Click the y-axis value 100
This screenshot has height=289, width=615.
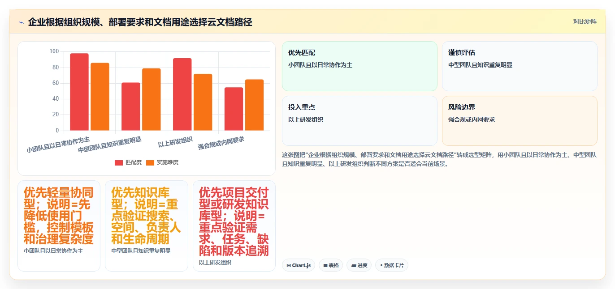(54, 51)
